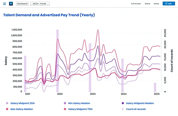Open the Share option
Viewport: 178px width, 116px height.
click(147, 4)
